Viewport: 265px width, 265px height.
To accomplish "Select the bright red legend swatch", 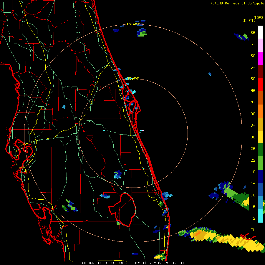I will (x=260, y=85).
